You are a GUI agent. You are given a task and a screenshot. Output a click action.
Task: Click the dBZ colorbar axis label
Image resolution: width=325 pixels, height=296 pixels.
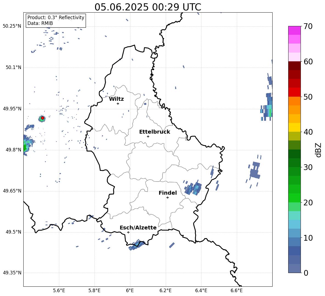[319, 150]
